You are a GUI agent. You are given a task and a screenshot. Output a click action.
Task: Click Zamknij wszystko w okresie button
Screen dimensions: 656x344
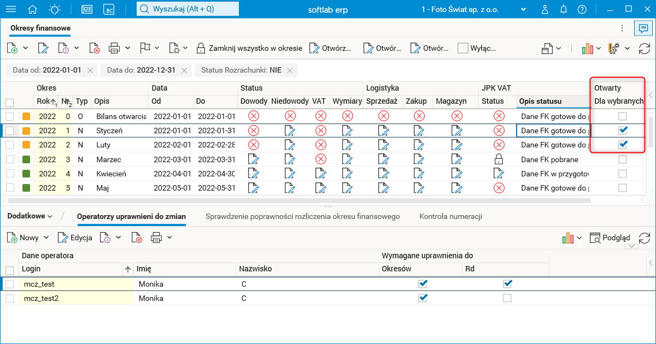pos(249,48)
